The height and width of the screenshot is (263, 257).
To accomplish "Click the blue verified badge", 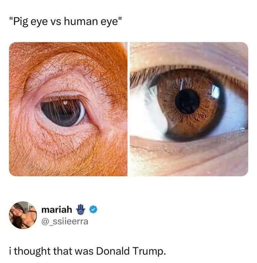I will click(x=93, y=209).
